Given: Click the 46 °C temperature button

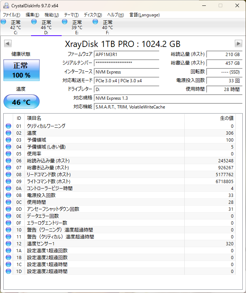Looking at the screenshot, I should tap(22, 102).
